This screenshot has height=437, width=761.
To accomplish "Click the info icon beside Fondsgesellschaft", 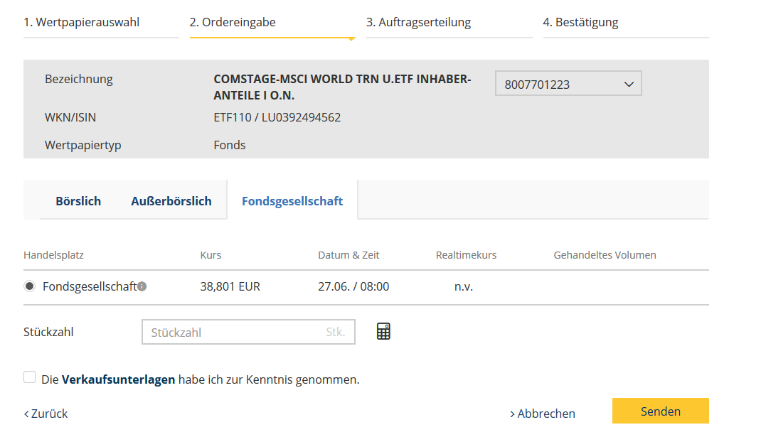I will pyautogui.click(x=142, y=286).
